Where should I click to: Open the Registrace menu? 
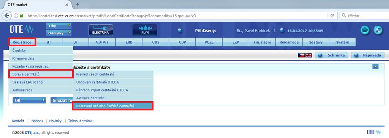22,42
